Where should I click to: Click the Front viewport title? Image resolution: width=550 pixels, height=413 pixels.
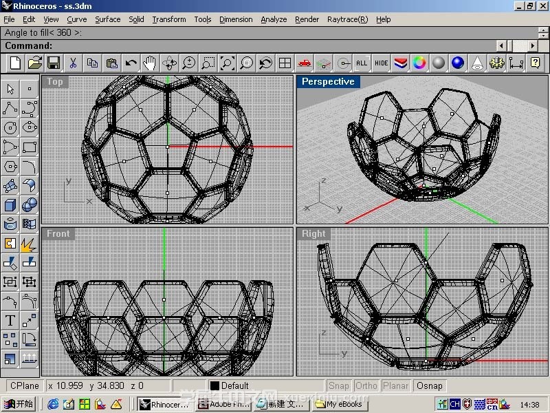[58, 233]
